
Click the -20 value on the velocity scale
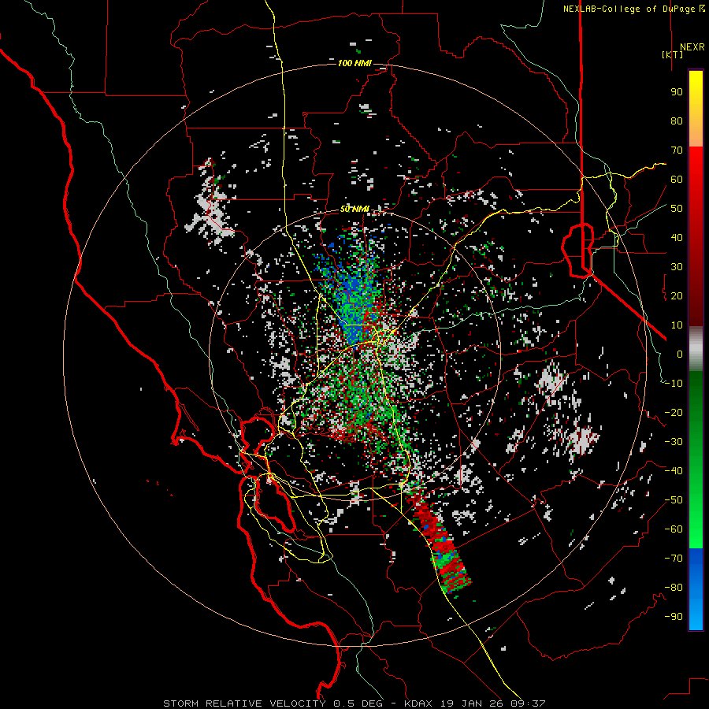pyautogui.click(x=674, y=412)
